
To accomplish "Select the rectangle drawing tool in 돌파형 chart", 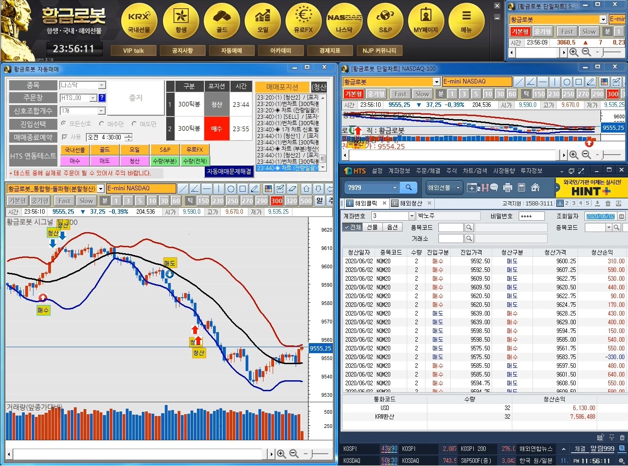I will tap(243, 189).
